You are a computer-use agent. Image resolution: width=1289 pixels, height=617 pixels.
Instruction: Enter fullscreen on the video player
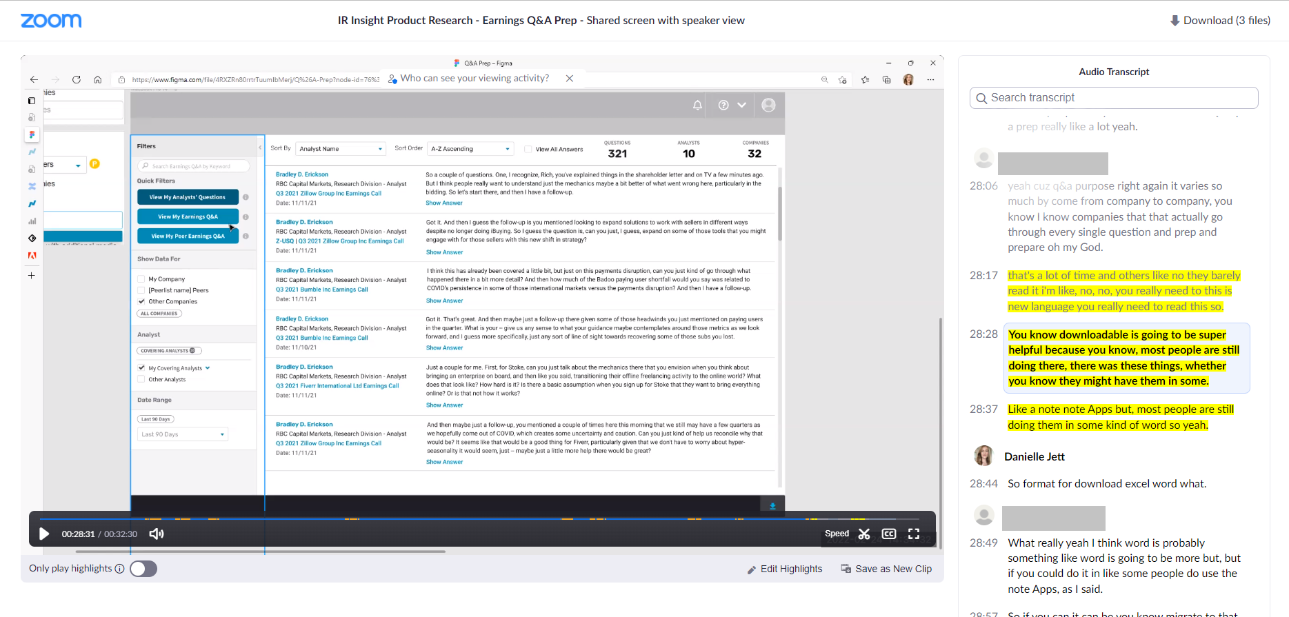point(914,534)
